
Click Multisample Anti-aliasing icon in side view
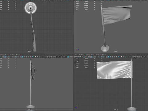point(125,57)
